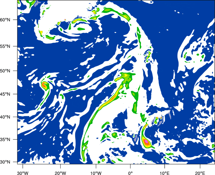Viewport: 215px width, 175px height.
Task: Click the 35°N latitude label
Action: coord(5,140)
